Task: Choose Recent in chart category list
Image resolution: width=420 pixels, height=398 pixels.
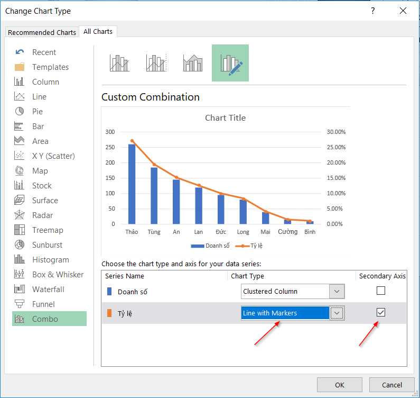Action: point(49,52)
